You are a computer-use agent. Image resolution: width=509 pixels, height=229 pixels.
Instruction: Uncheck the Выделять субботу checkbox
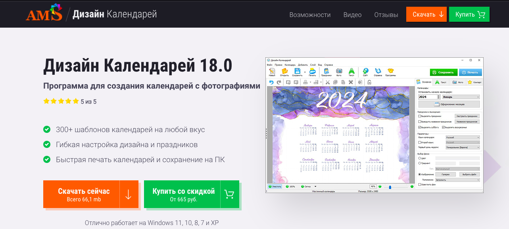[x=420, y=127]
